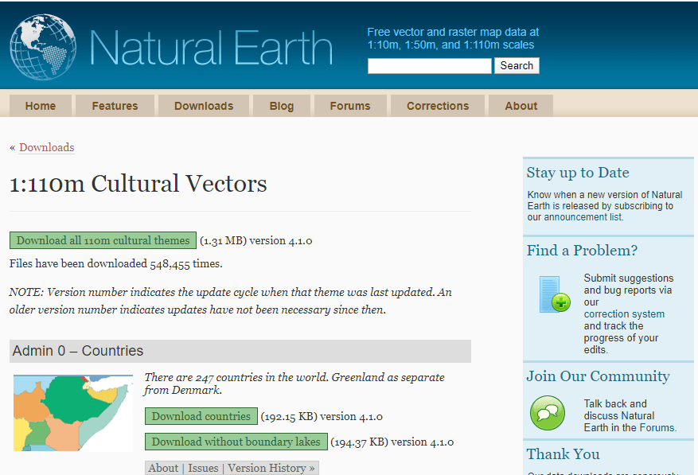Click the '(192.15 KB) version 4.1.0' text
This screenshot has width=698, height=475.
coord(322,417)
